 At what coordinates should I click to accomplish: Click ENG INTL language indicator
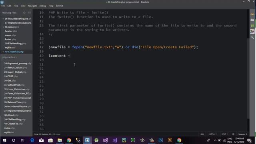(230, 140)
